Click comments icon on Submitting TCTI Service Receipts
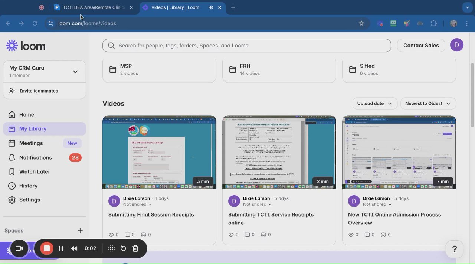Viewport: 475px width, 264px height. (x=247, y=234)
